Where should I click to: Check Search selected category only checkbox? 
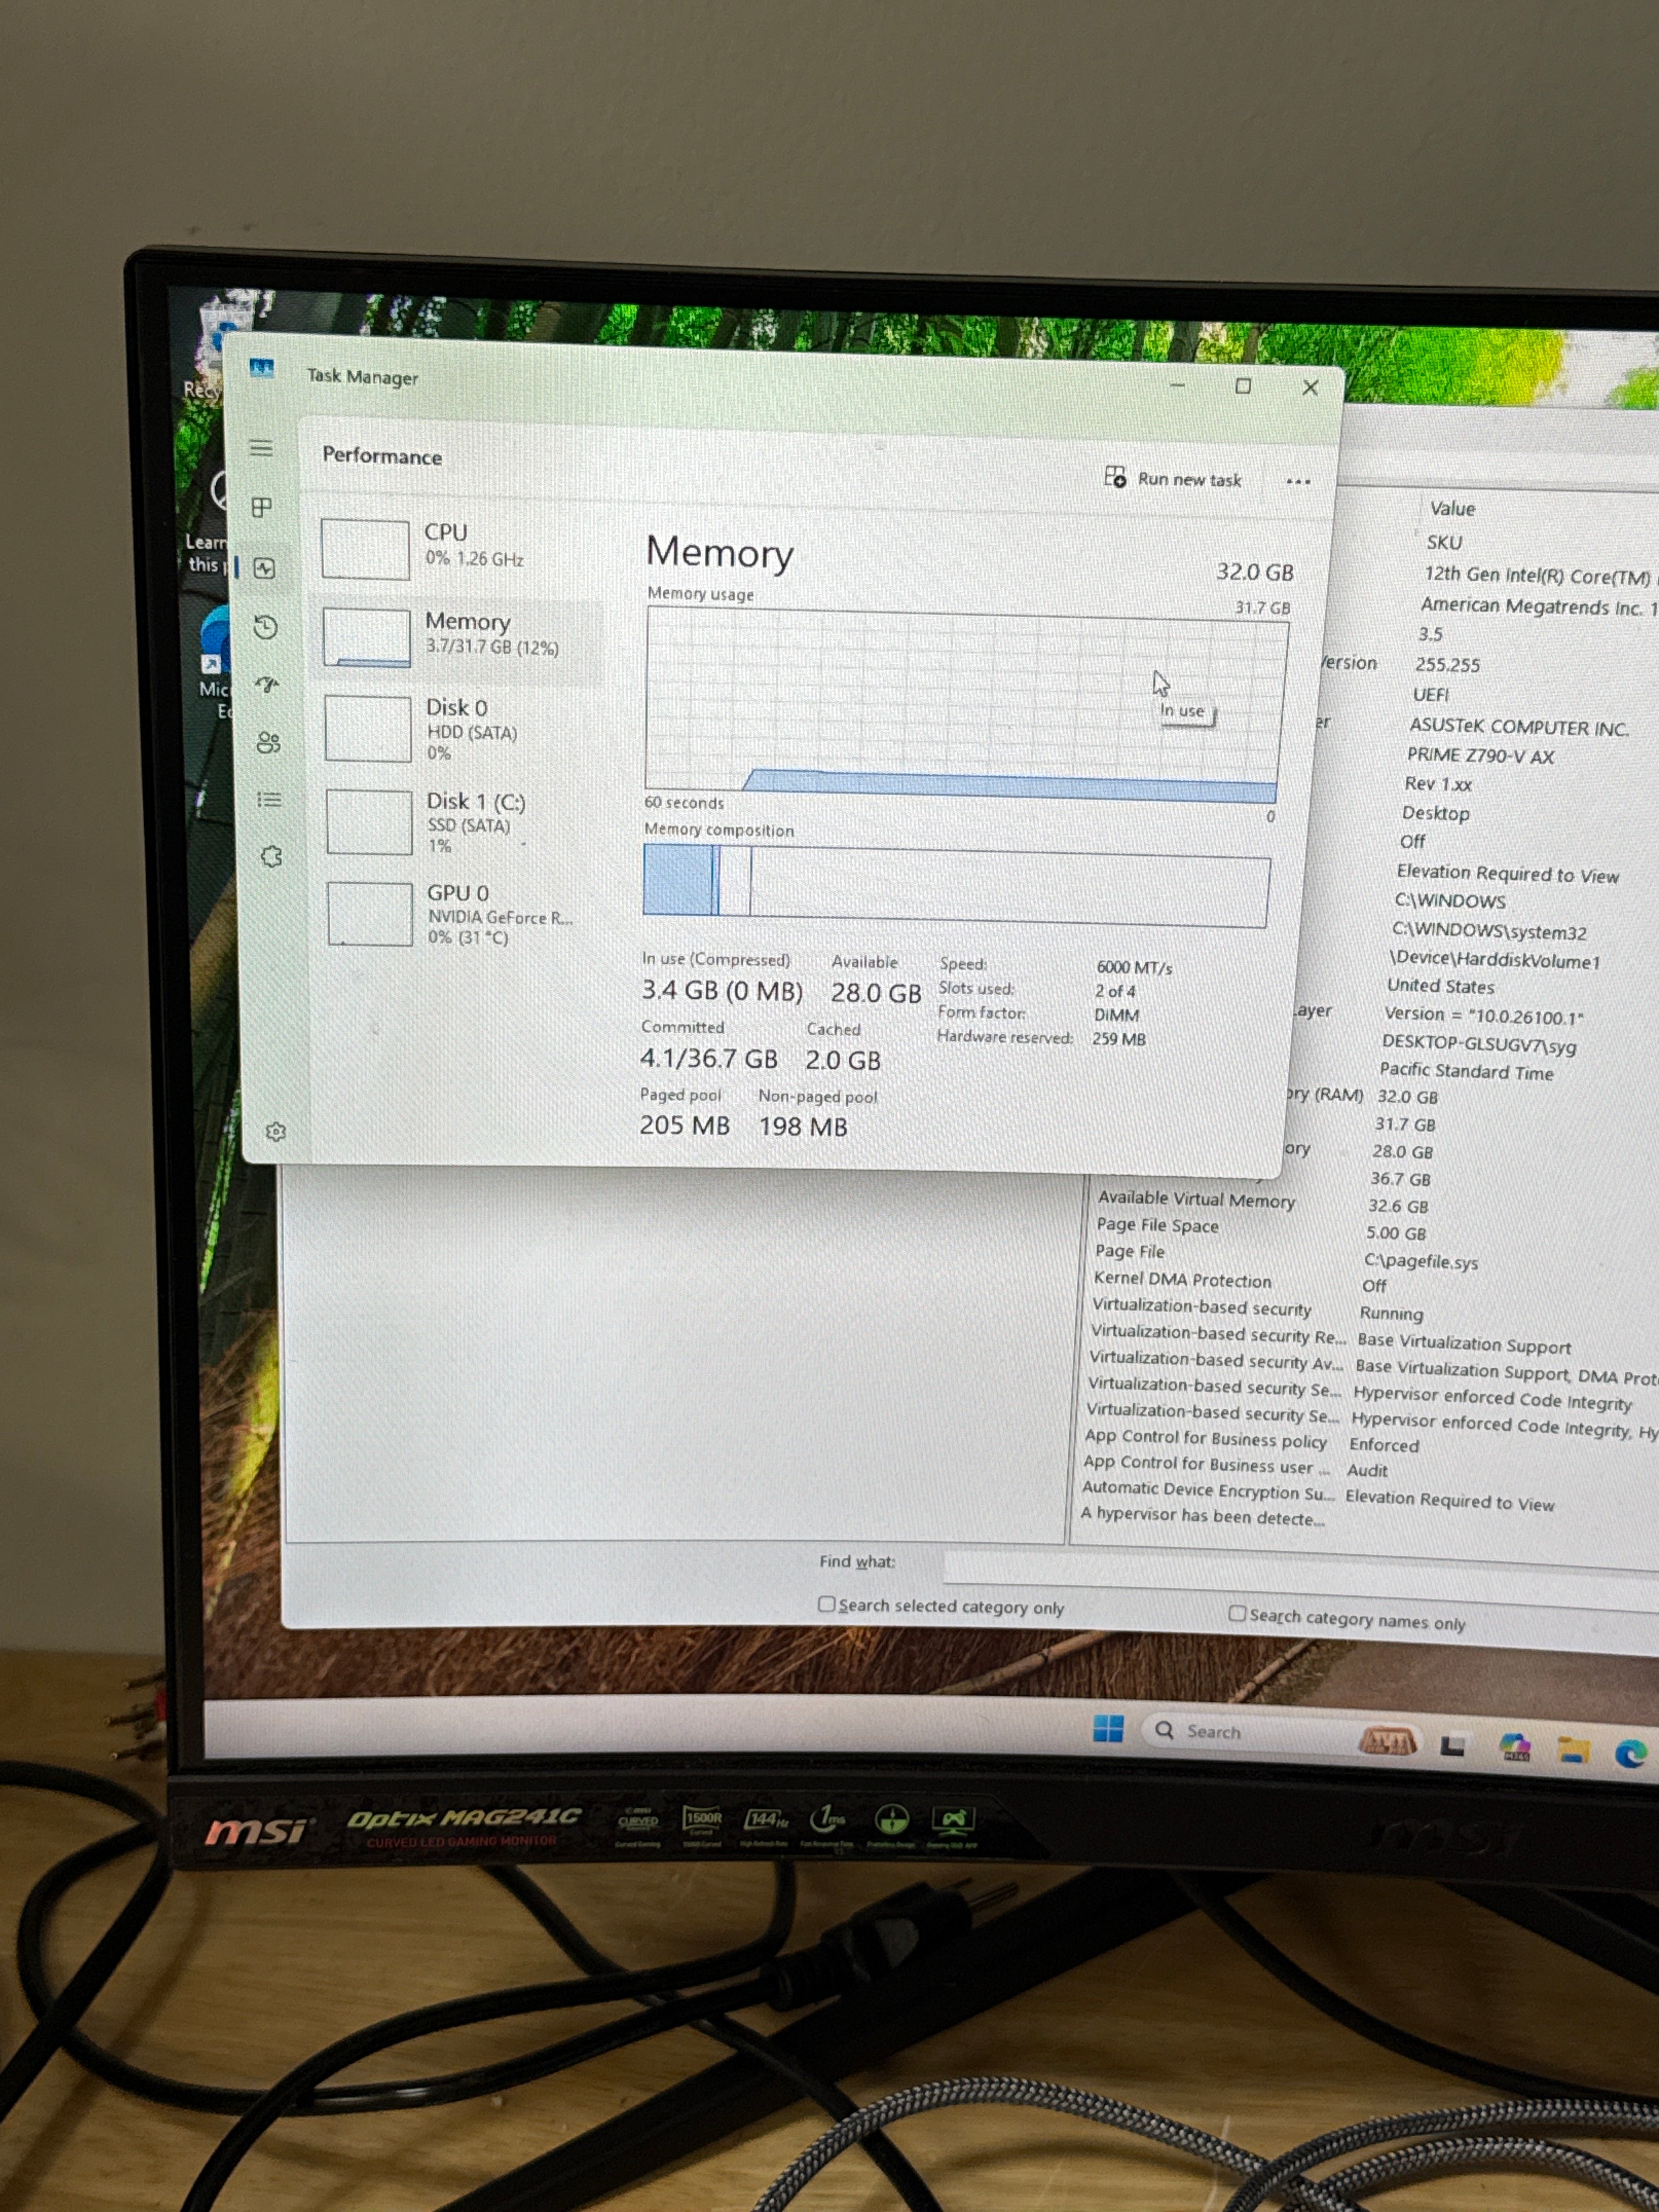click(x=826, y=1603)
